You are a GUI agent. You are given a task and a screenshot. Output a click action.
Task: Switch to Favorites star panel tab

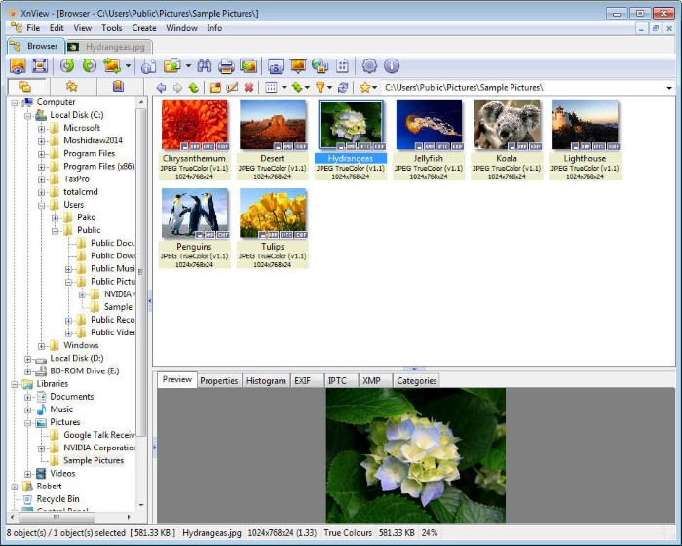click(72, 86)
